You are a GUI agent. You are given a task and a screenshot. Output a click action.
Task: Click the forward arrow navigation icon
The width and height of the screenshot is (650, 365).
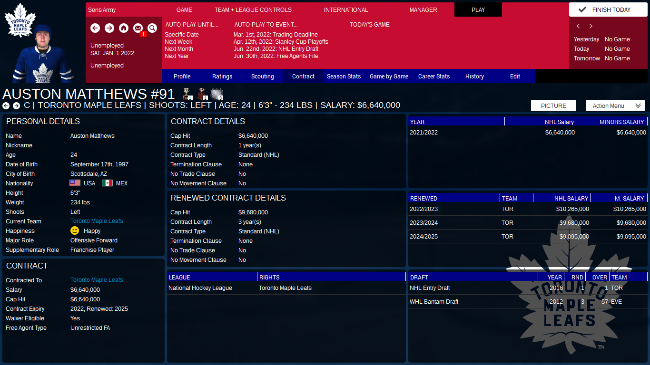(x=109, y=28)
